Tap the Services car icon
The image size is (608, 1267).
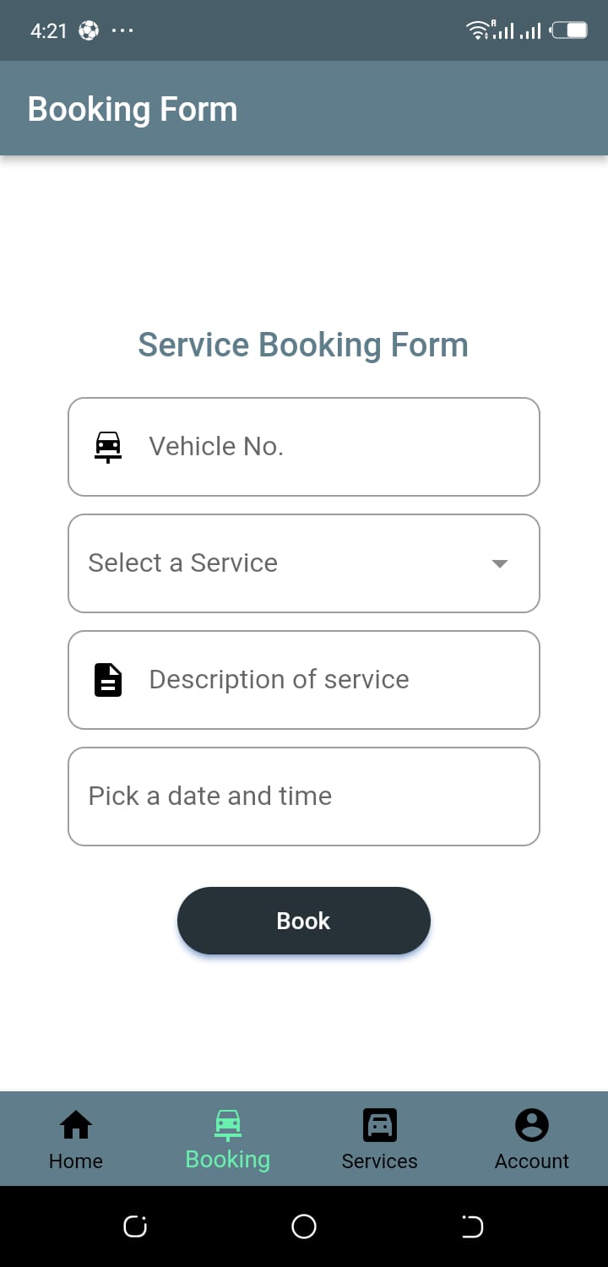[380, 1125]
